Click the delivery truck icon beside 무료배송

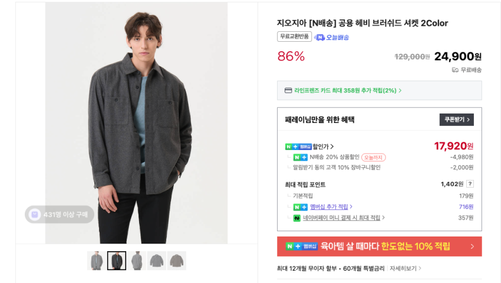point(455,70)
